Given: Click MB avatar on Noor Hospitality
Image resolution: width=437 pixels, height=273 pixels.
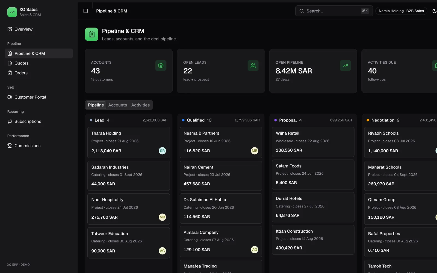Looking at the screenshot, I should pyautogui.click(x=162, y=217).
